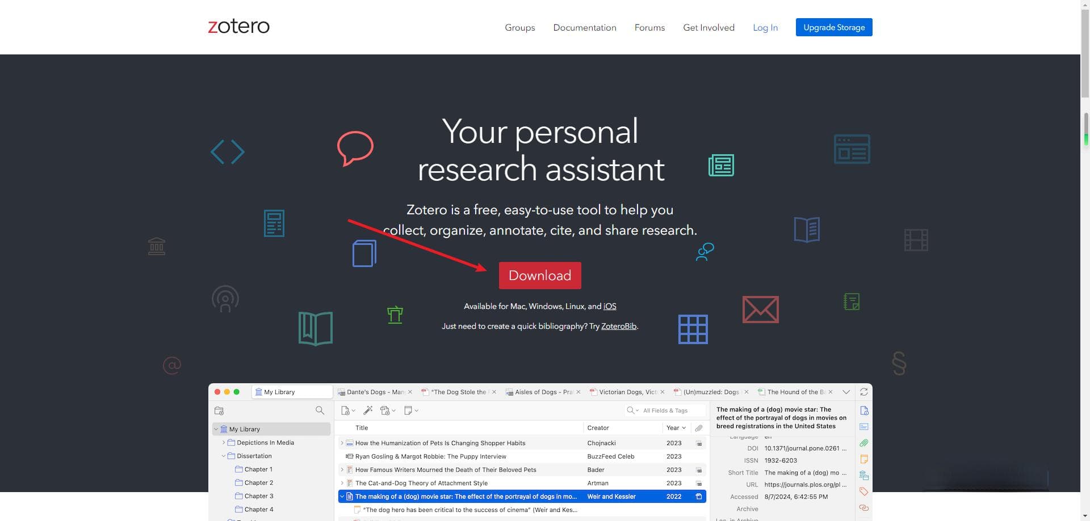Click the Tags pane icon in sidenav
This screenshot has height=521, width=1090.
click(x=864, y=491)
